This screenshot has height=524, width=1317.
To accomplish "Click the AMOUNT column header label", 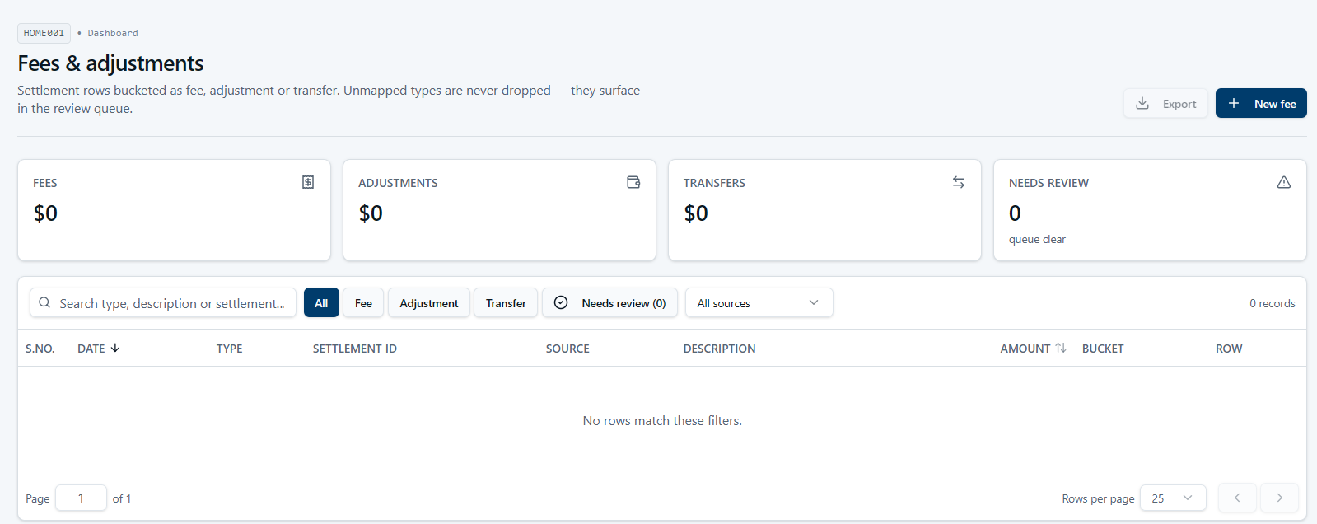I will click(x=1025, y=349).
